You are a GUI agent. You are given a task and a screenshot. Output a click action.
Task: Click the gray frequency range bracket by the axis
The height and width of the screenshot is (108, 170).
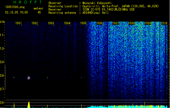[x=5, y=77]
